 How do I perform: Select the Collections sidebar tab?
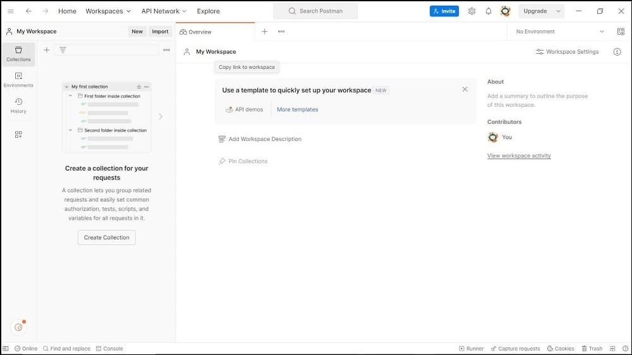pos(18,54)
